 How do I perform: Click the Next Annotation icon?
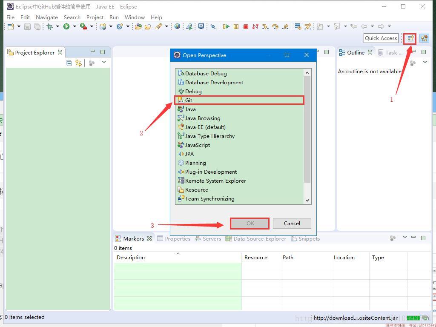(x=320, y=26)
